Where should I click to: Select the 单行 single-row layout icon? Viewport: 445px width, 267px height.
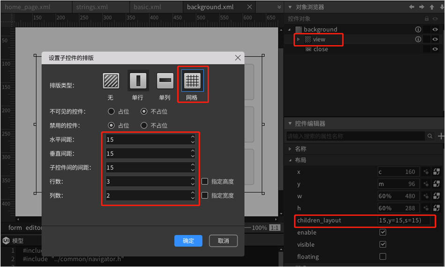(138, 81)
